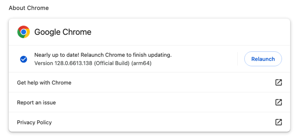This screenshot has height=140, width=301.
Task: Relaunch Chrome to finish updating
Action: (x=263, y=59)
